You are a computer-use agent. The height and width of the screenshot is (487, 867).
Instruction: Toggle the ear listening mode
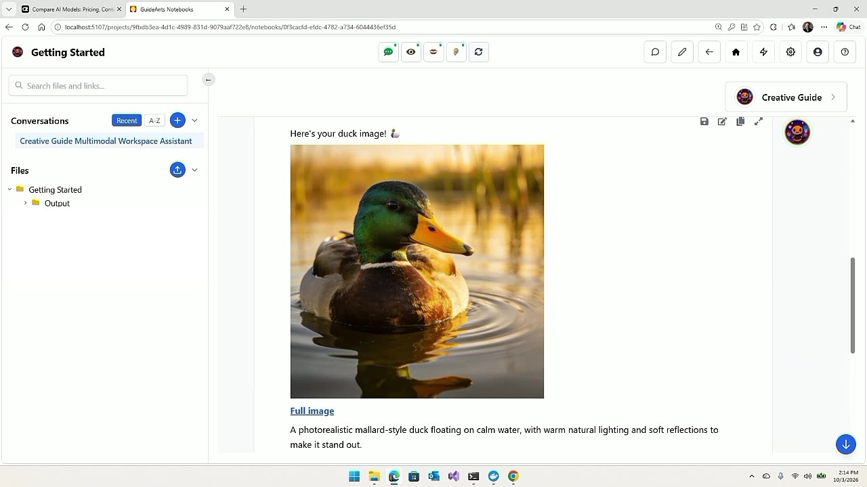456,52
